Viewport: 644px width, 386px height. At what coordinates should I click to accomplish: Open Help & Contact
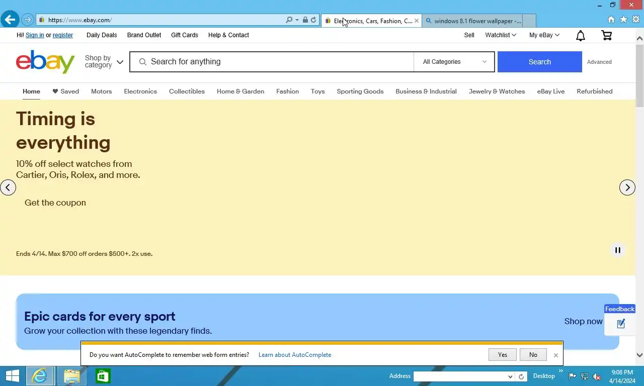click(228, 35)
